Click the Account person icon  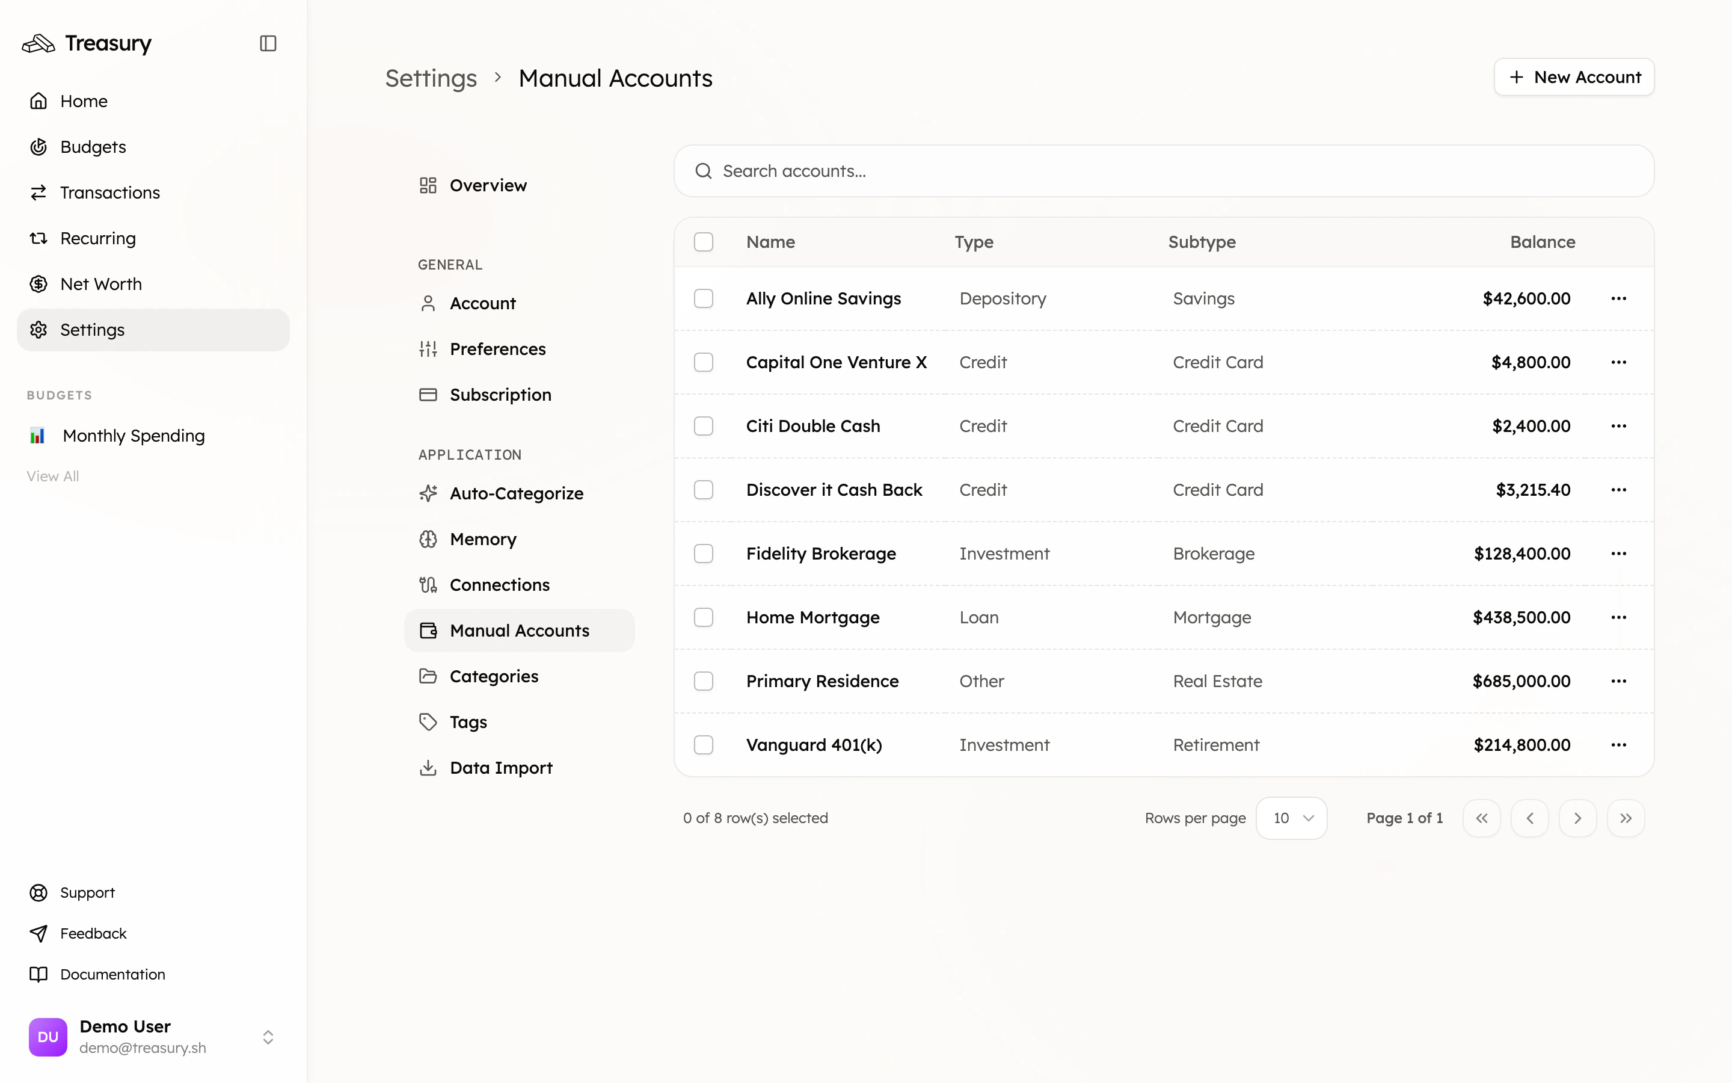click(428, 304)
